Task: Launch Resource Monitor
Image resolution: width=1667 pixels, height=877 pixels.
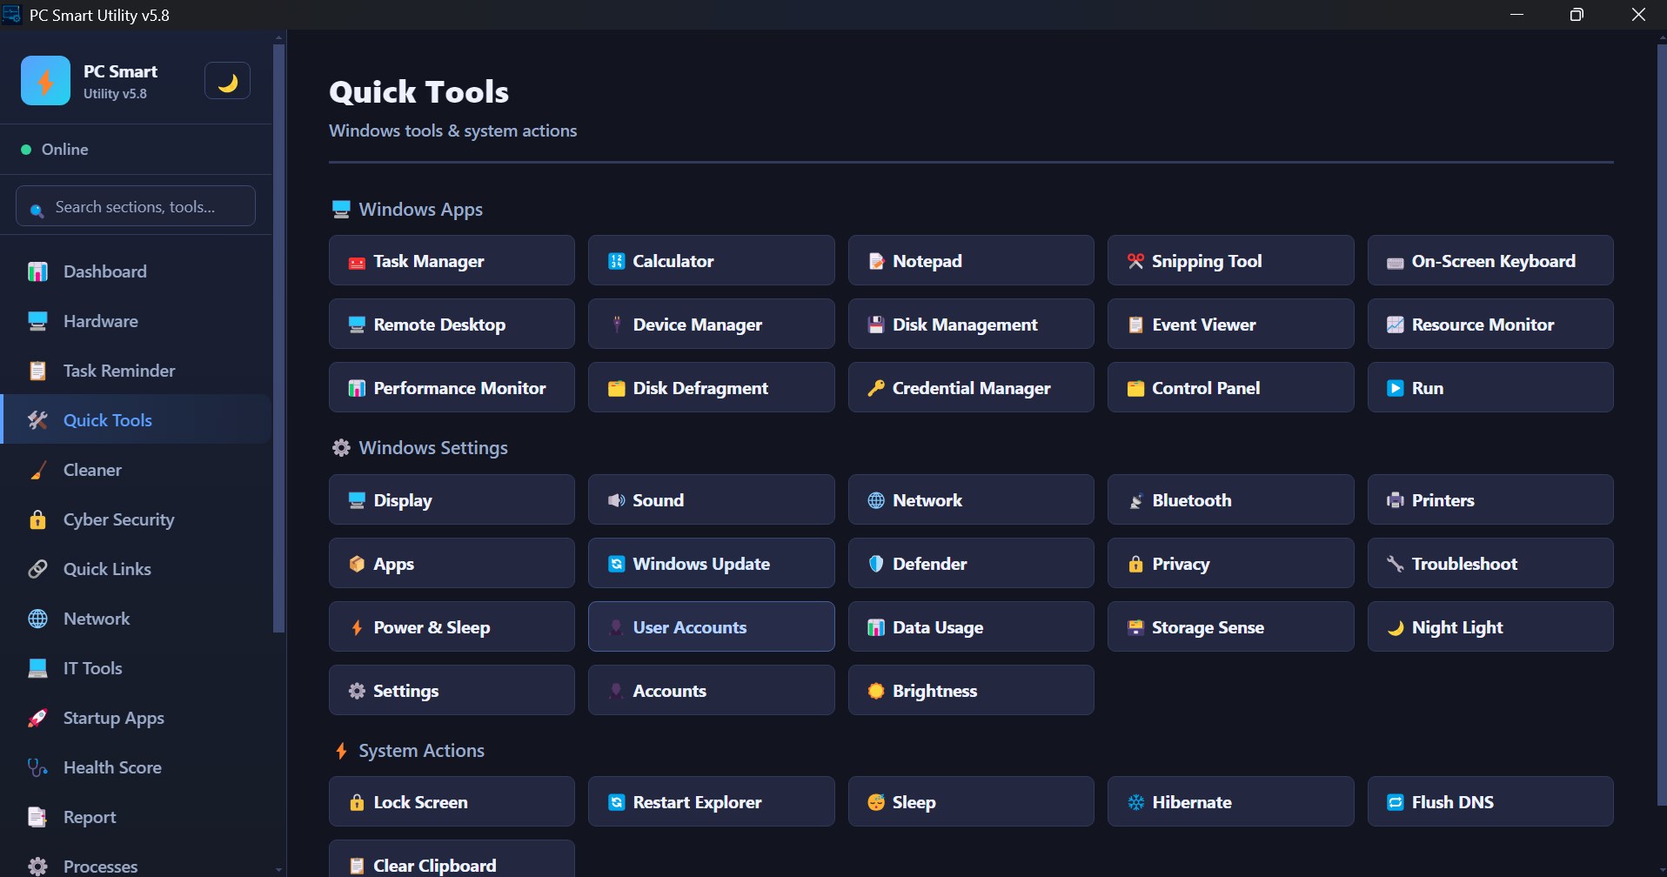Action: point(1490,324)
